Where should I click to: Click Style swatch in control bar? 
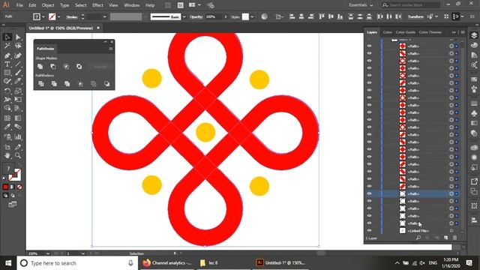coord(245,16)
